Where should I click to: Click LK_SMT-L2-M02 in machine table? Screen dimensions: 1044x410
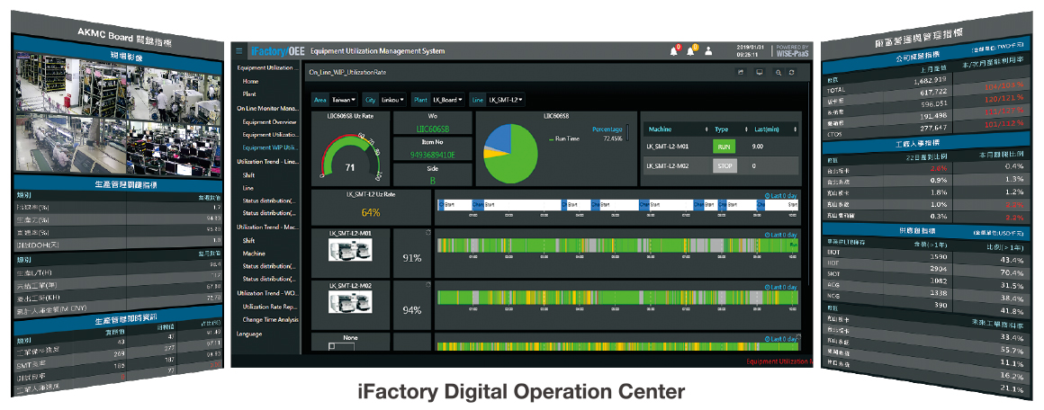coord(668,166)
